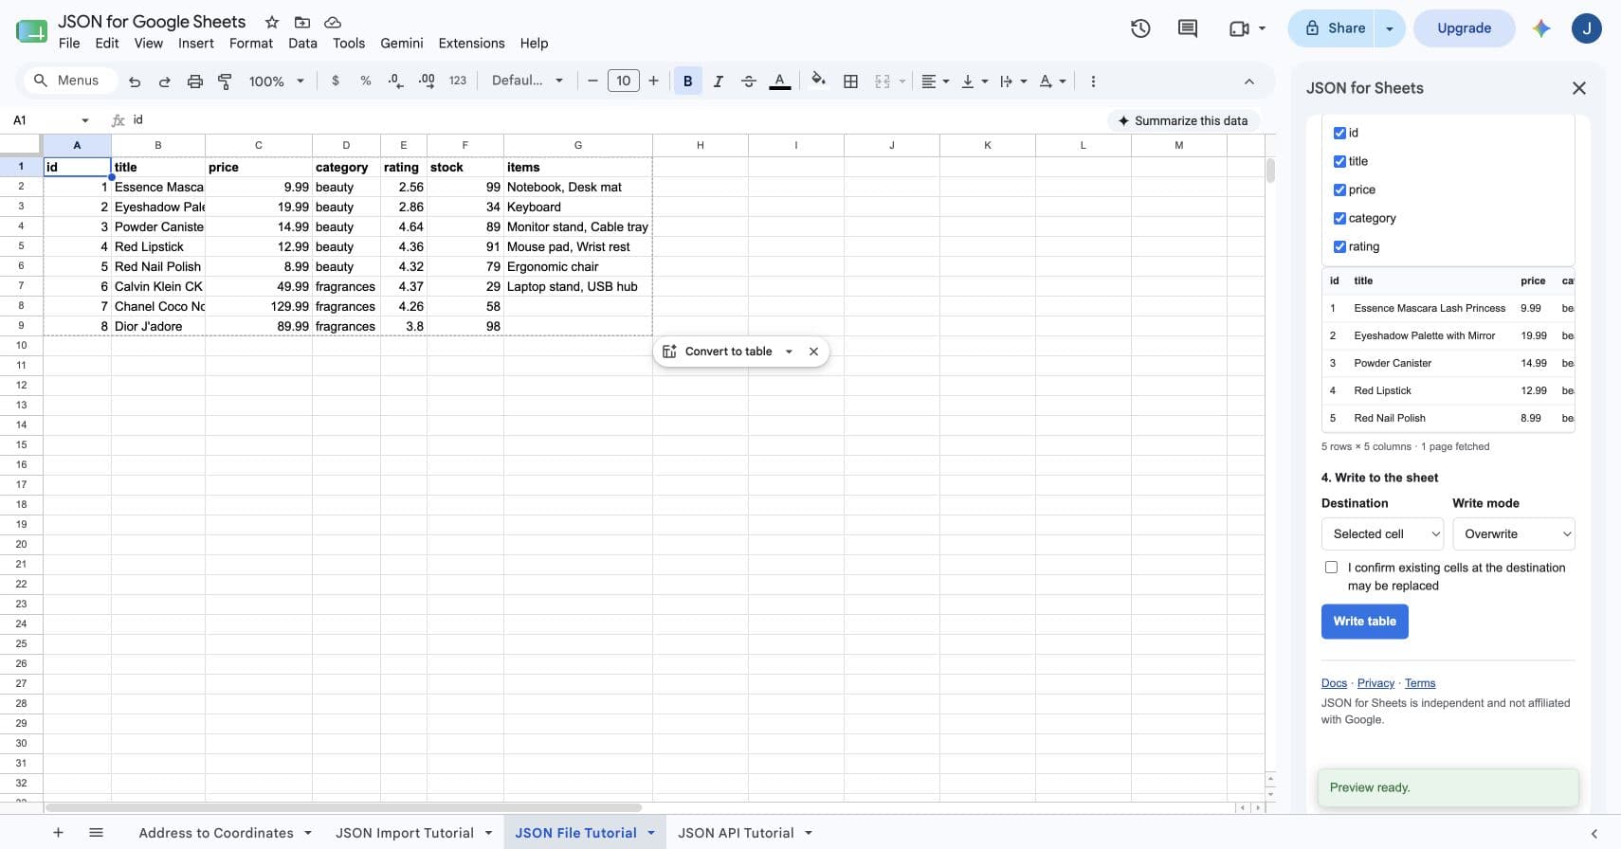Toggle italic formatting
This screenshot has height=849, width=1621.
718,81
